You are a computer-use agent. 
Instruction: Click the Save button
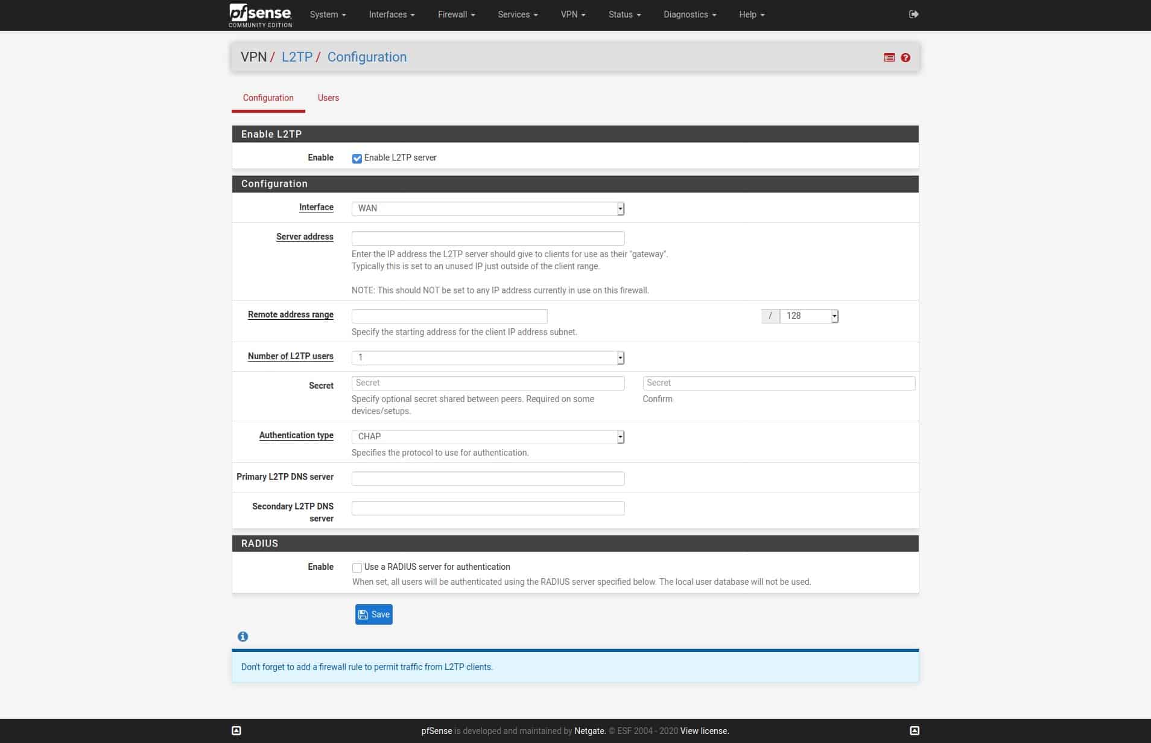(x=374, y=614)
